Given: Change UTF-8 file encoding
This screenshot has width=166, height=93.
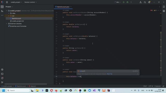Looking at the screenshot, I should tap(151, 86).
